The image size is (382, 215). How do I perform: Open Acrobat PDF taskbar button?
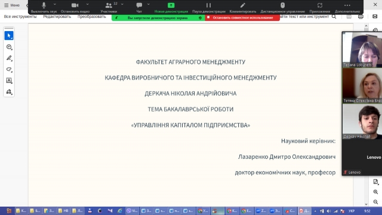point(304,211)
